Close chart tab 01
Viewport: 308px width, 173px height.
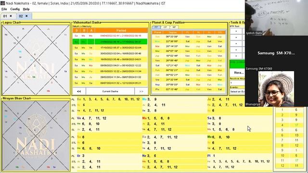tap(11, 16)
